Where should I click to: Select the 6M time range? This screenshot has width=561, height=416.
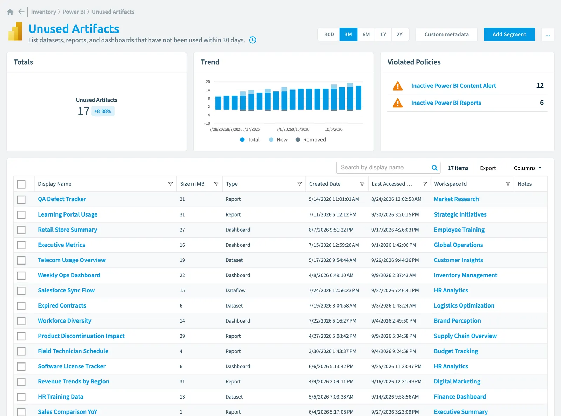pos(366,34)
